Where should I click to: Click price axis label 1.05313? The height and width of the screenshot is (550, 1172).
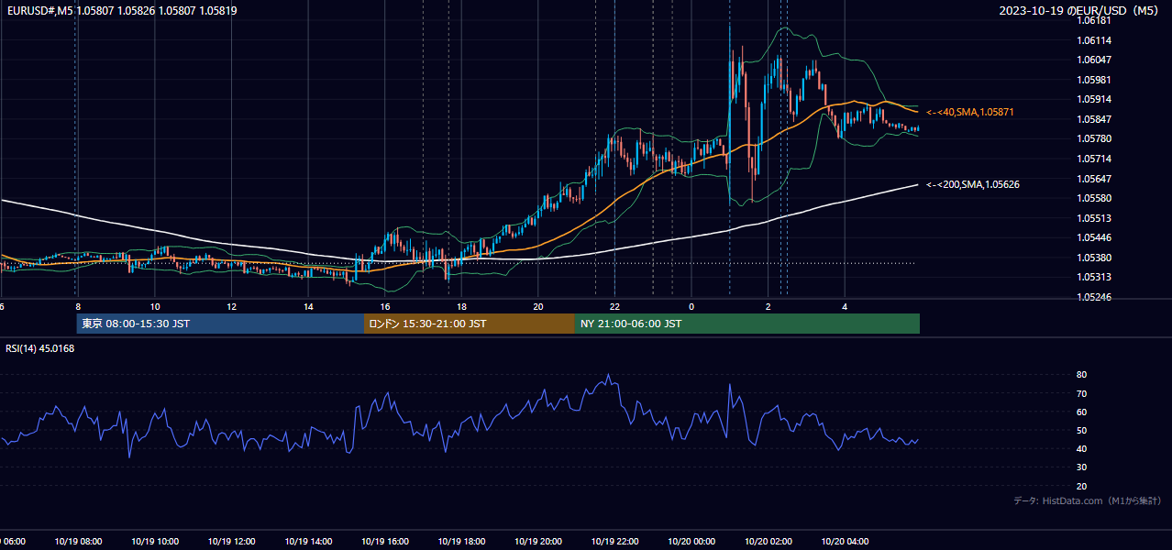pyautogui.click(x=1095, y=277)
